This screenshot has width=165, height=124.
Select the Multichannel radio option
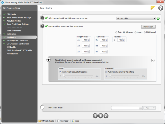tap(145, 32)
